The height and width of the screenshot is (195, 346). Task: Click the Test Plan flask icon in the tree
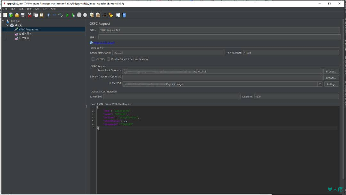(x=8, y=21)
